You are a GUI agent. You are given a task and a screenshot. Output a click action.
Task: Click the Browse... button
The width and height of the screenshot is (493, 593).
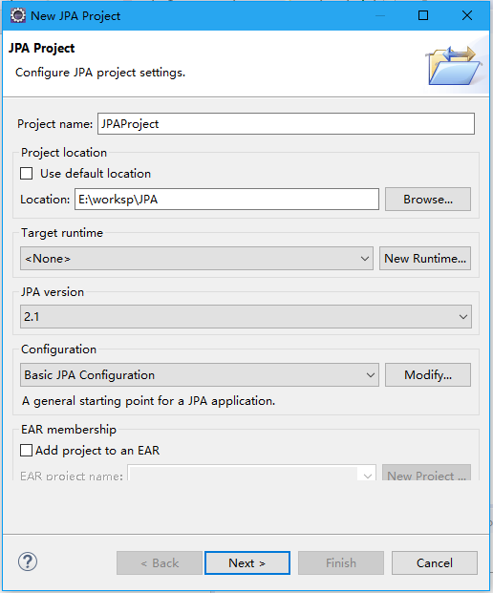(428, 200)
